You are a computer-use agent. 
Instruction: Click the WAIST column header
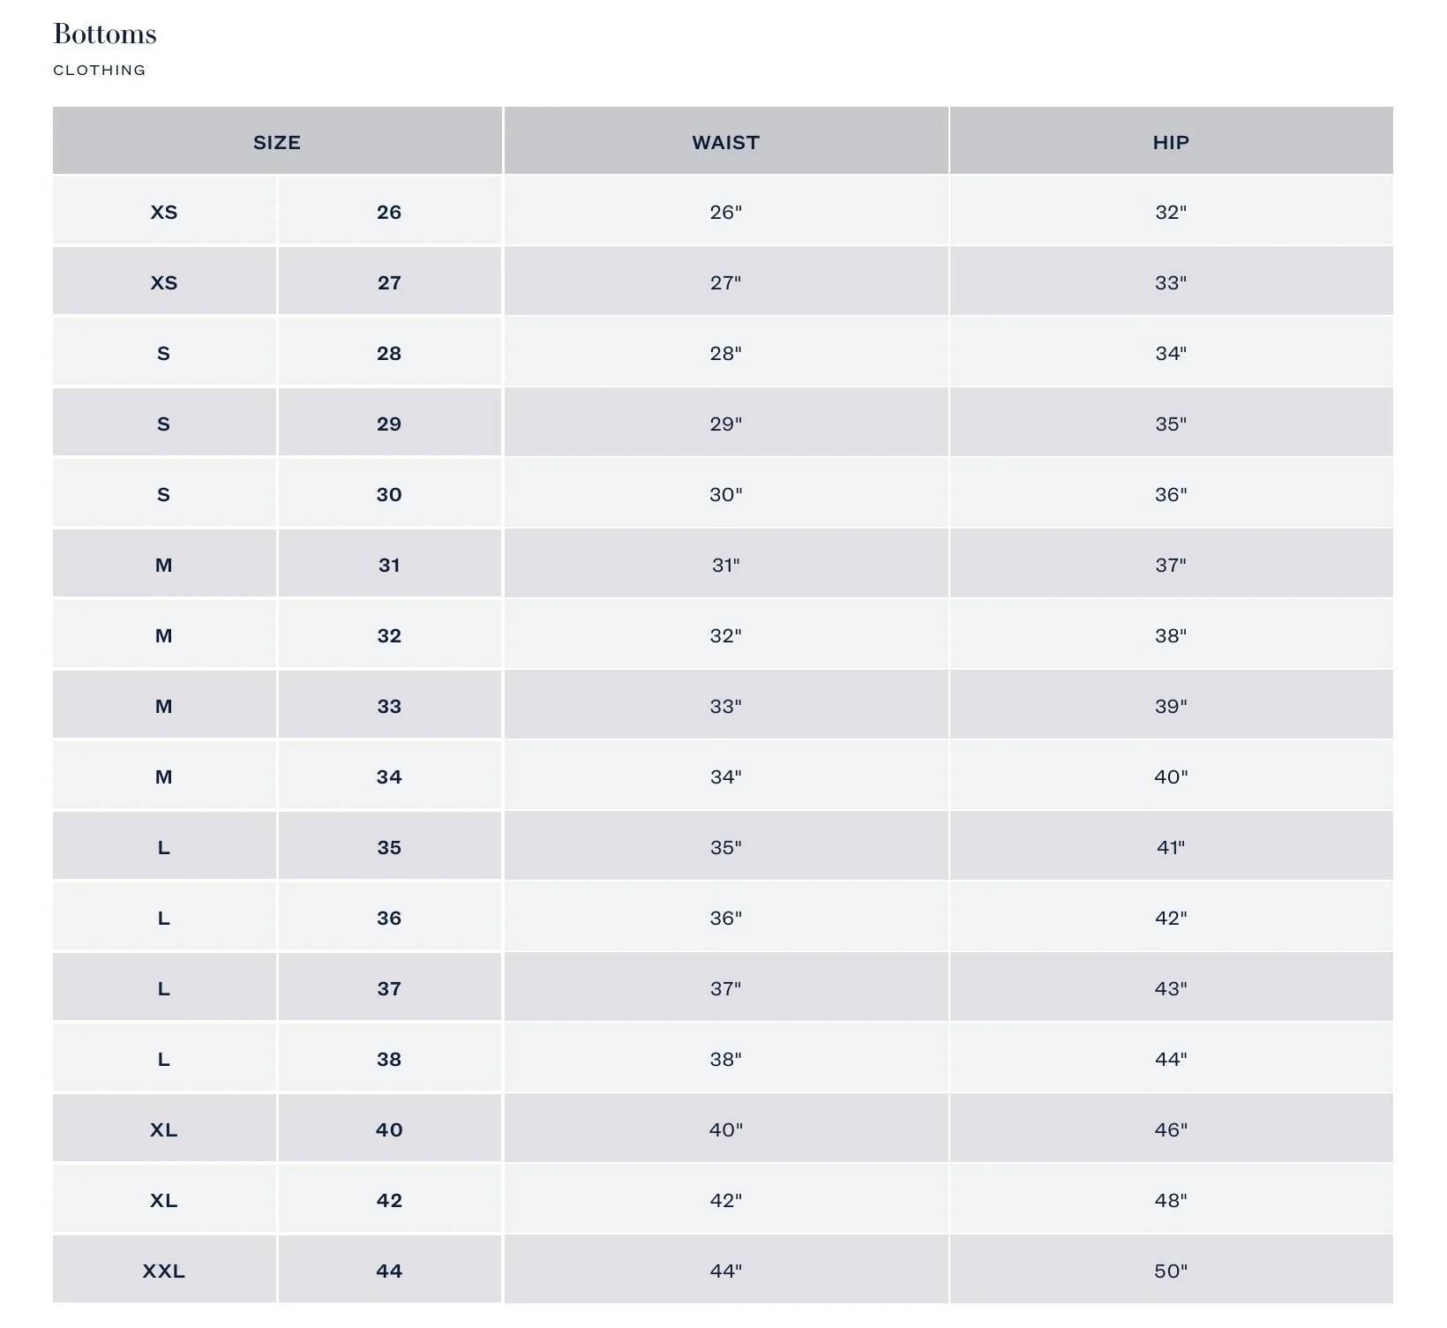726,141
